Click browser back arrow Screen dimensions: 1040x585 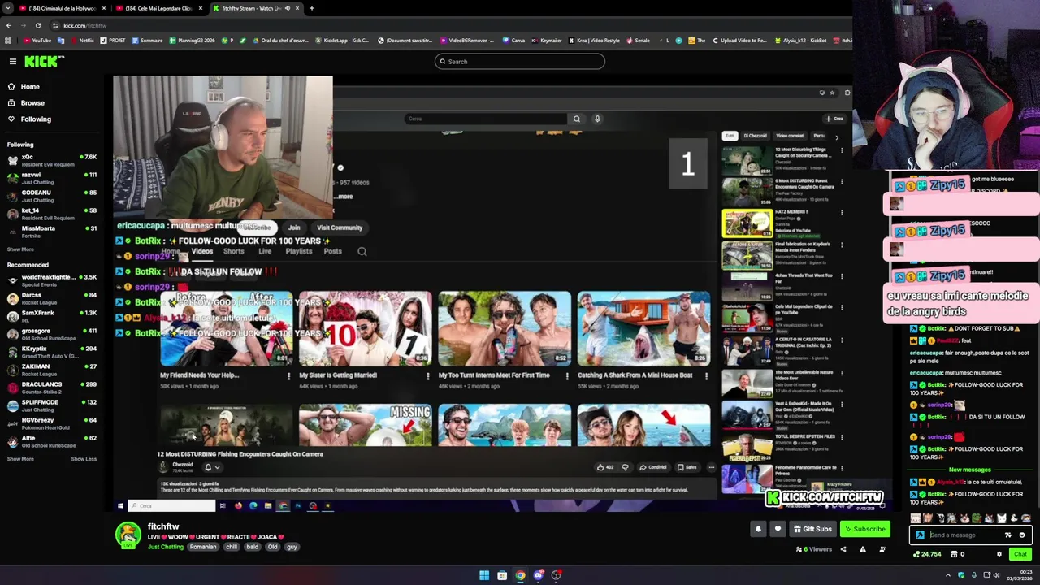point(8,25)
